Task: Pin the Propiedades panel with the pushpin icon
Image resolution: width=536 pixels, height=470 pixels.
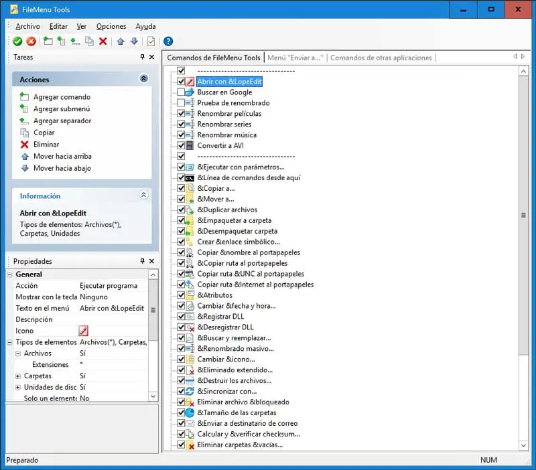Action: coord(143,261)
